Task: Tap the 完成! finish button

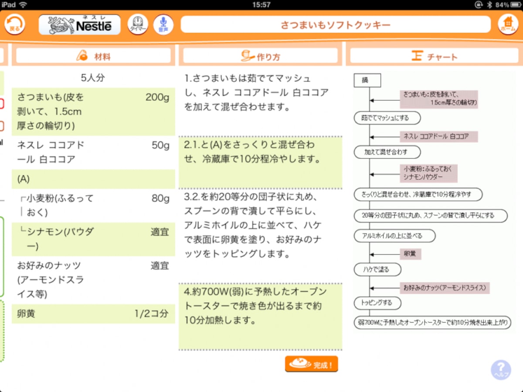Action: point(312,364)
